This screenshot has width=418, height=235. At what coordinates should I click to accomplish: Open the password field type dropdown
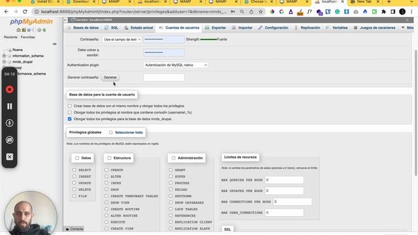pyautogui.click(x=122, y=39)
